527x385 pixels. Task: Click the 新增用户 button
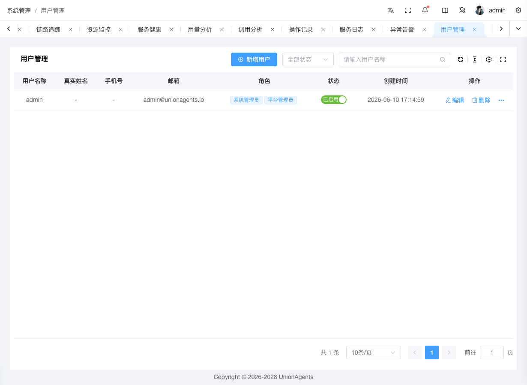point(254,59)
